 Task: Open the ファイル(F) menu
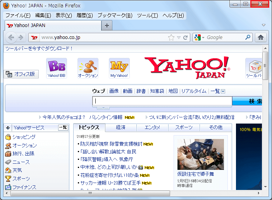18,15
